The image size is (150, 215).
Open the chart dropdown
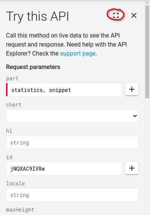coord(72,116)
